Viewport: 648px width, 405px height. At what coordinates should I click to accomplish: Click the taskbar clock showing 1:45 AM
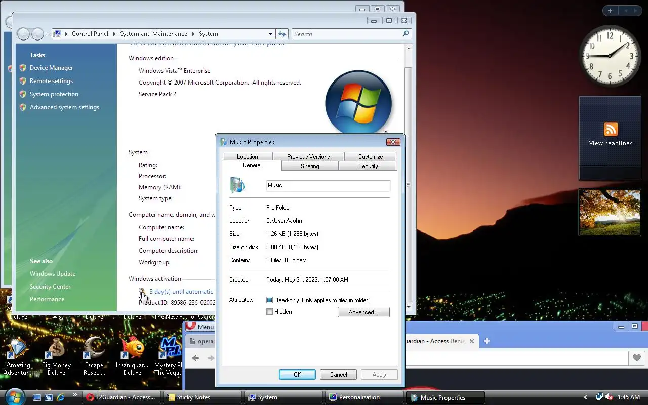click(x=629, y=397)
